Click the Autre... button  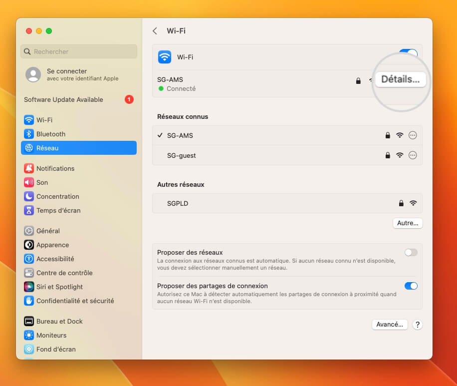point(408,223)
